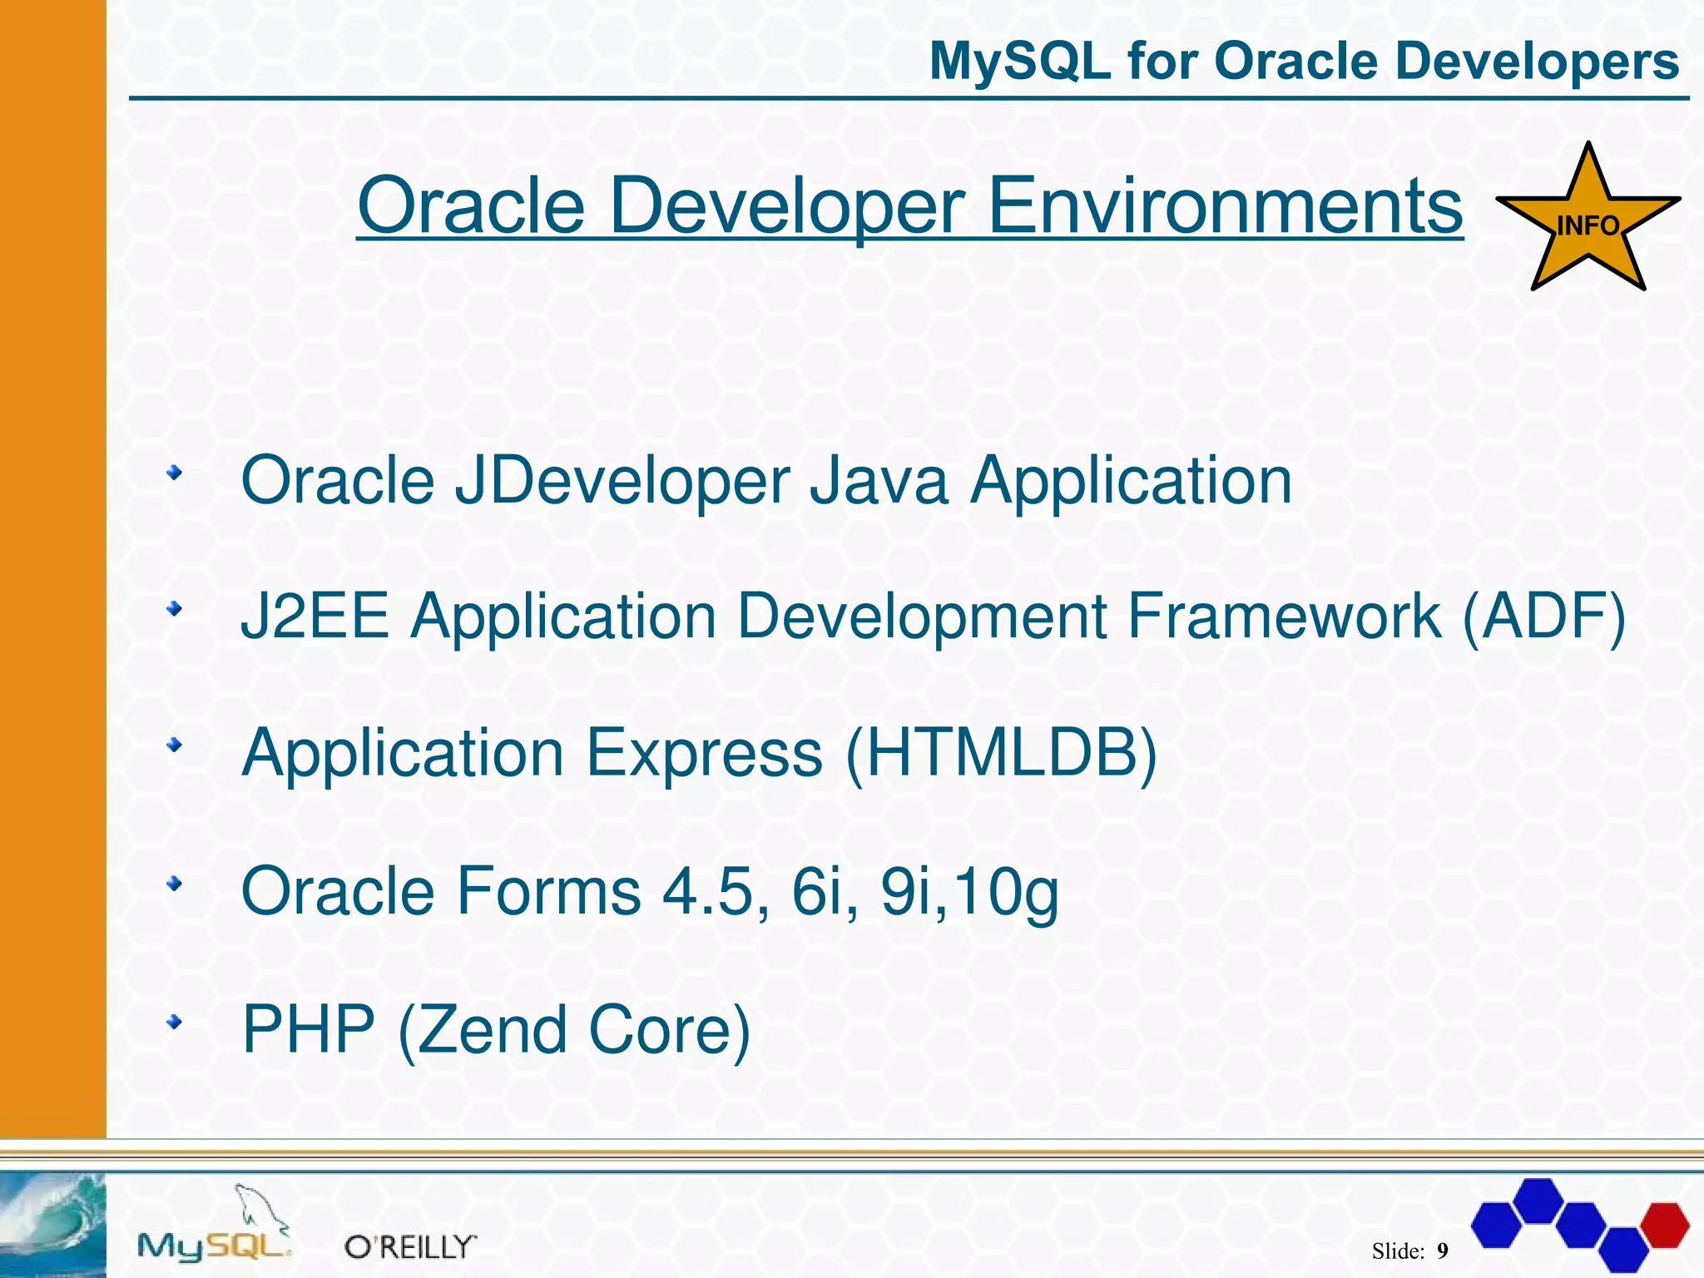
Task: Click bullet marker beside PHP line
Action: click(x=174, y=1022)
